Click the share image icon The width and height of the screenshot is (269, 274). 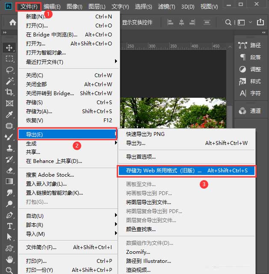tap(260, 22)
